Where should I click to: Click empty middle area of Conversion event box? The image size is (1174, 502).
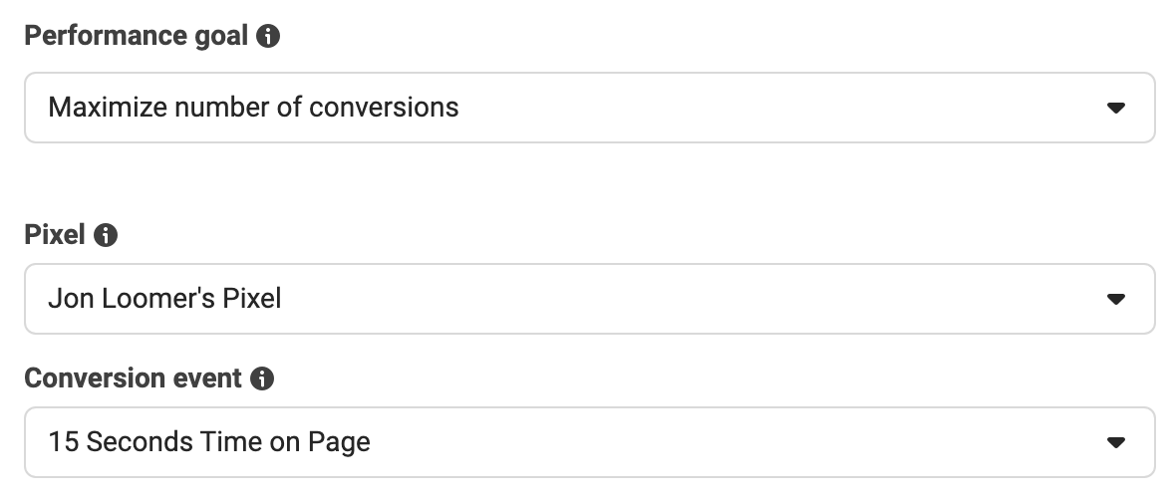click(x=734, y=442)
